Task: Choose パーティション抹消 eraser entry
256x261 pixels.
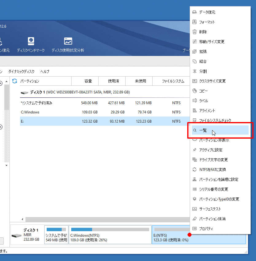Action: 212,219
